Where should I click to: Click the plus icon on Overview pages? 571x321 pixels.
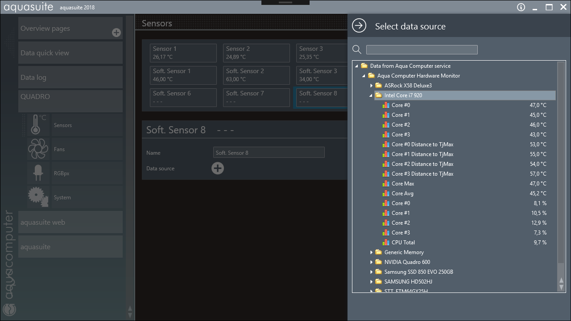point(116,33)
